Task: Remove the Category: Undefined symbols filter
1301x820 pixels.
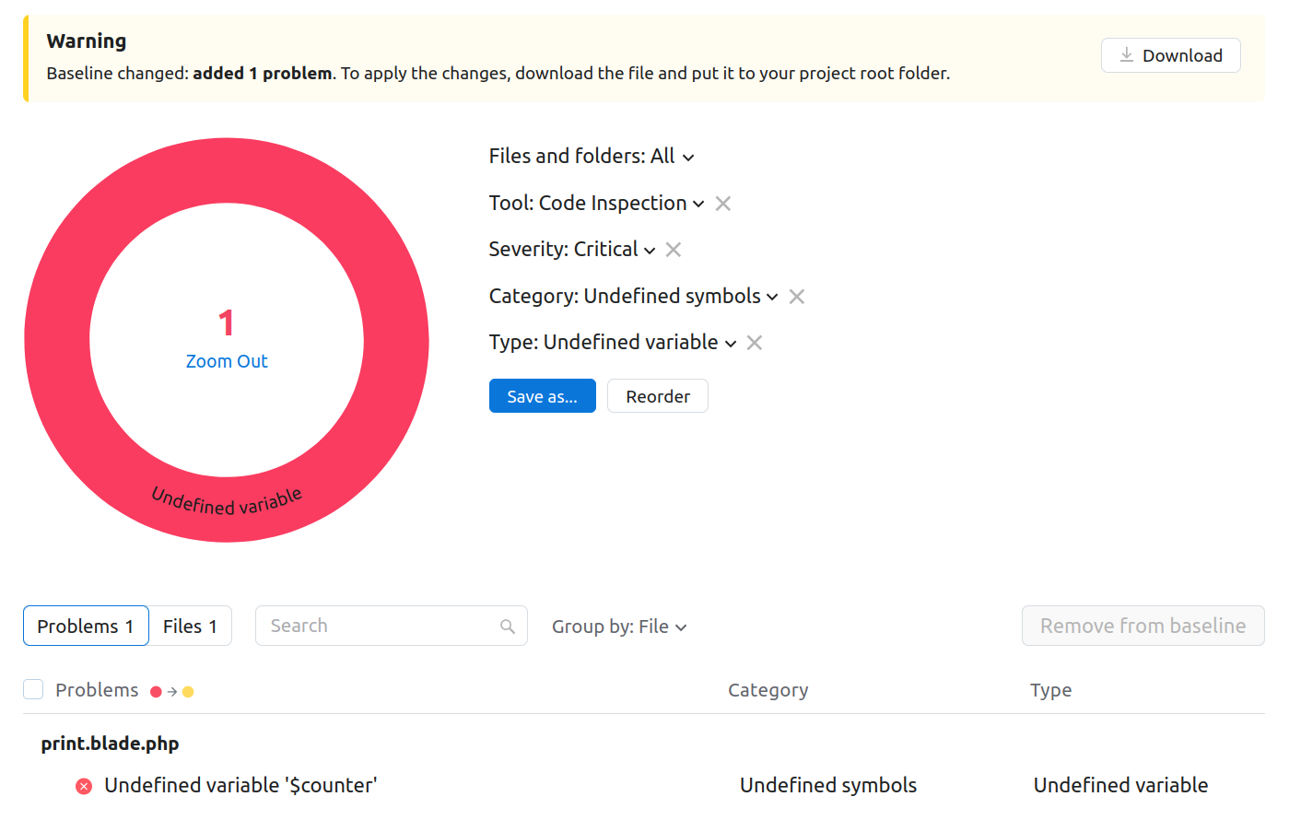Action: pyautogui.click(x=795, y=296)
